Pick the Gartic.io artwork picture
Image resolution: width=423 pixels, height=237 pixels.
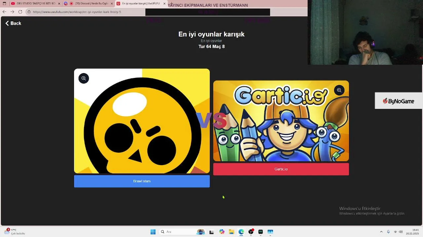point(281,121)
